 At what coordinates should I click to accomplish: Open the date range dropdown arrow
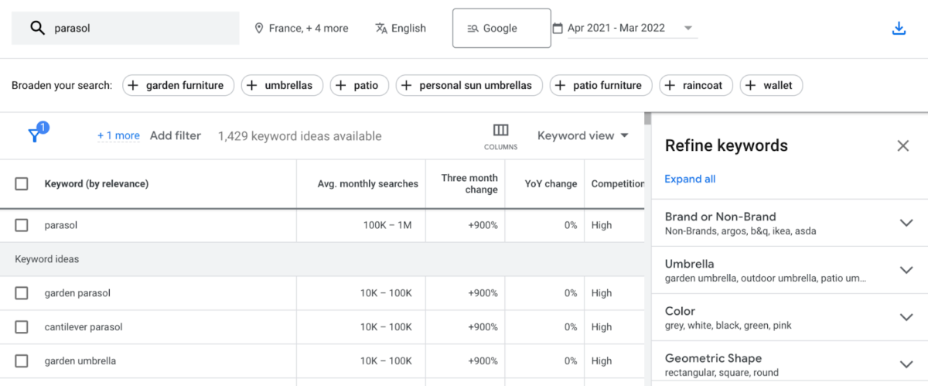[x=687, y=29]
